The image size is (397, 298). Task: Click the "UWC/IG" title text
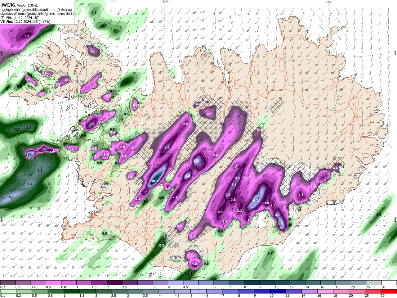click(7, 5)
